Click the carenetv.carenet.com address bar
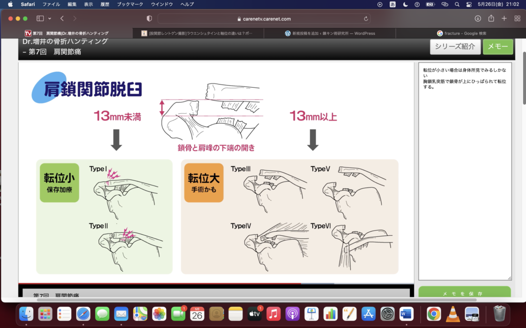 [265, 18]
